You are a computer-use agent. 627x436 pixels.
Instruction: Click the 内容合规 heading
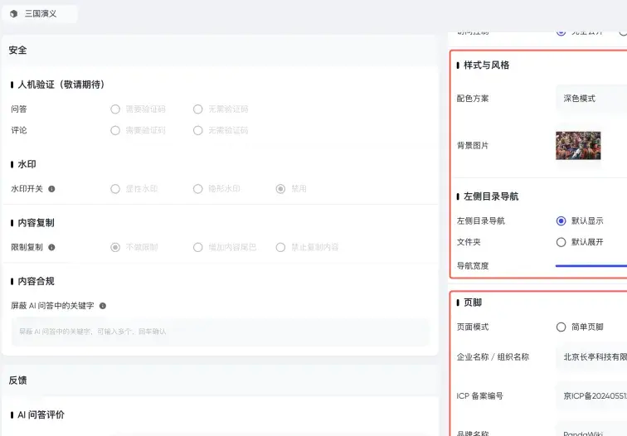pyautogui.click(x=36, y=281)
